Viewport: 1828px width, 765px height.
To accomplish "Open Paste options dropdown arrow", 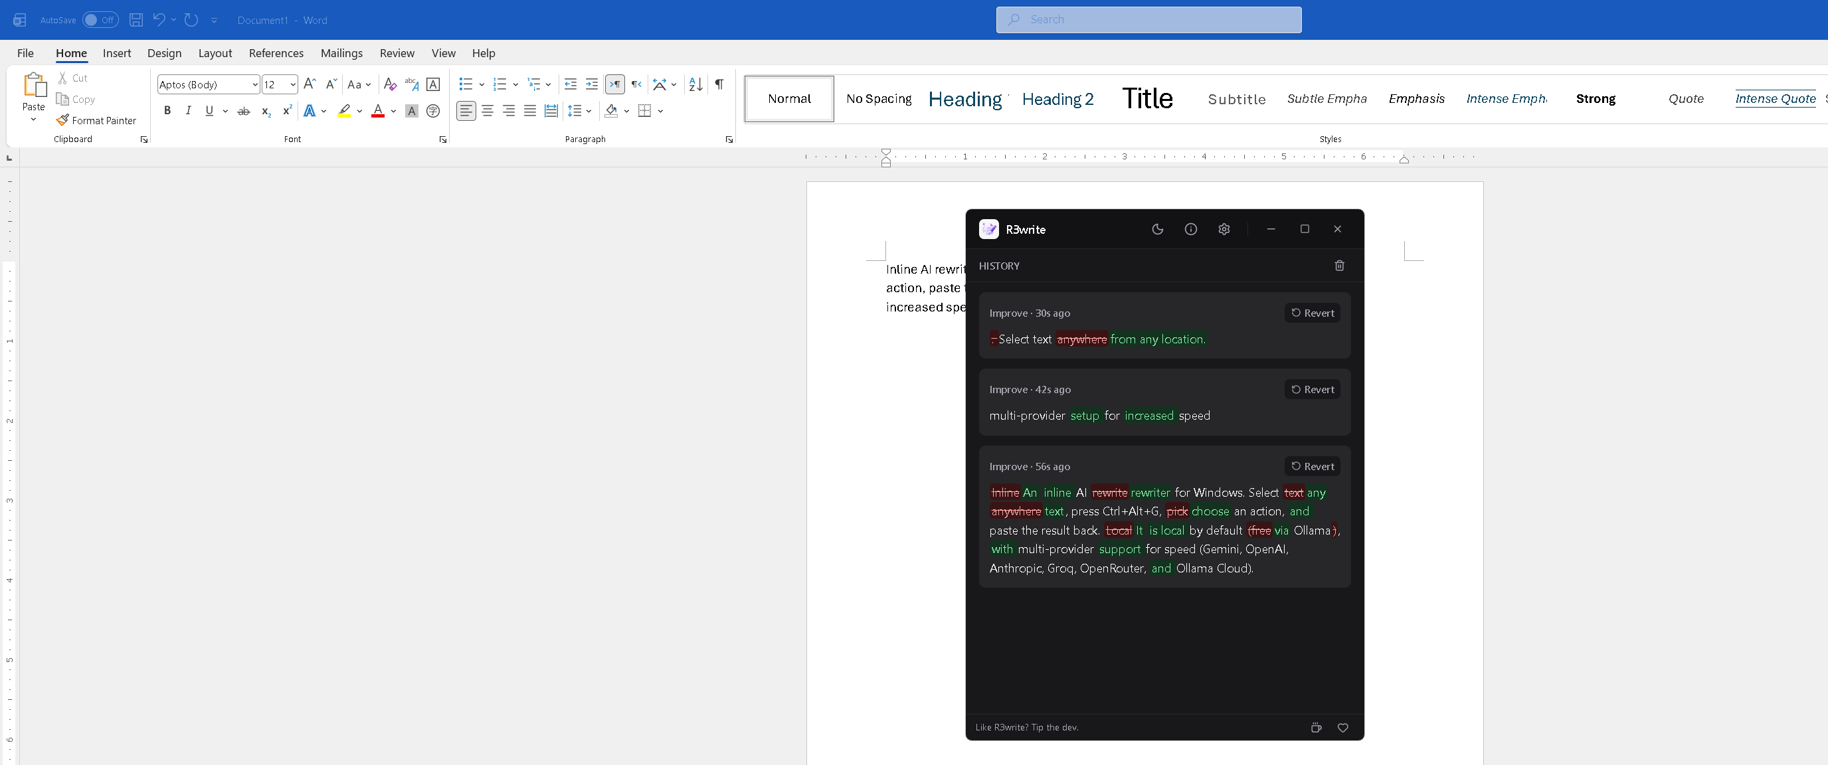I will [33, 120].
